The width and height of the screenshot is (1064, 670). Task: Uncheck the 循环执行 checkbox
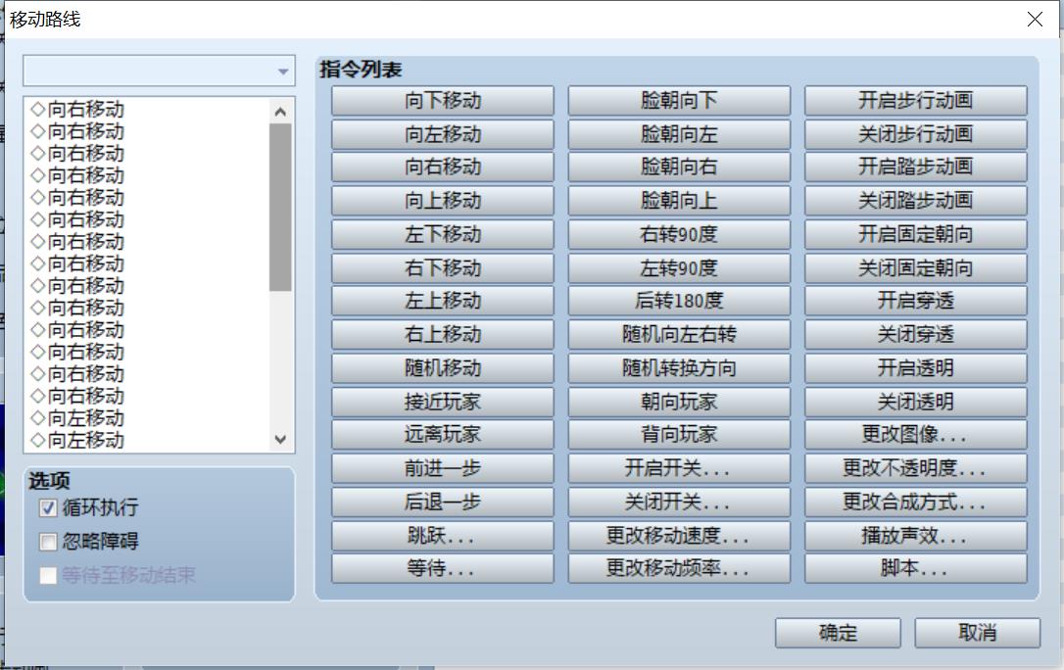pyautogui.click(x=47, y=508)
